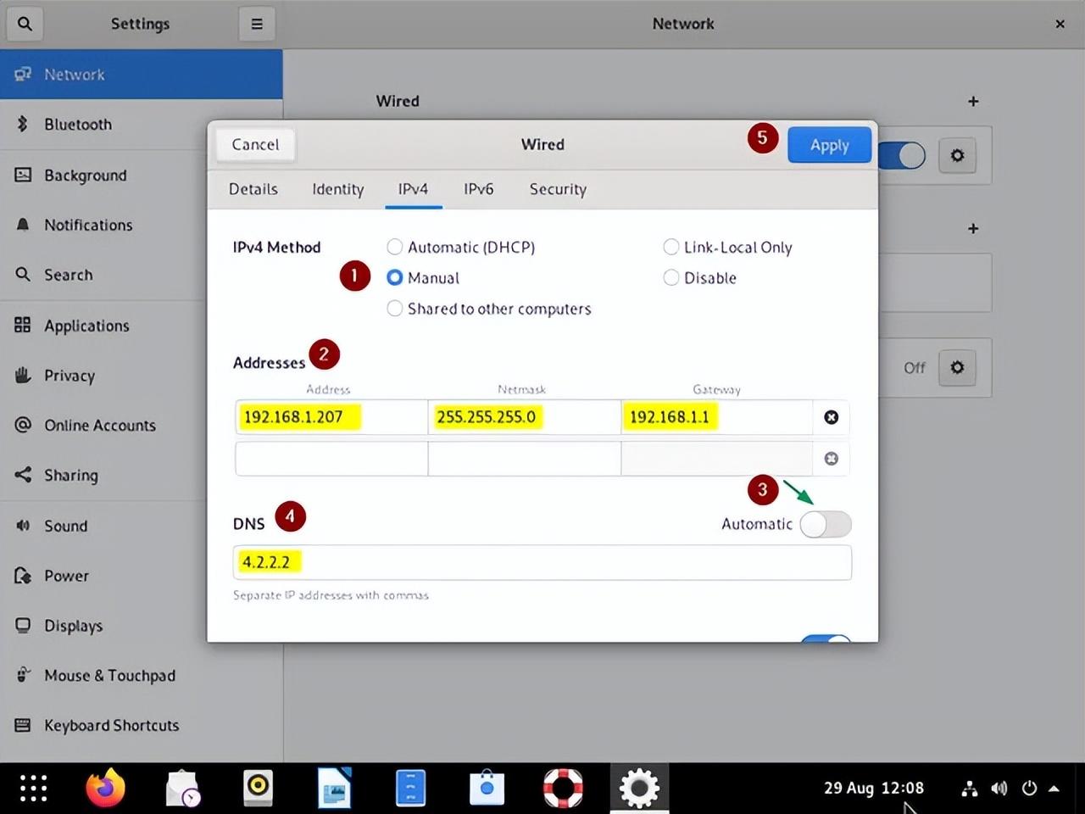Viewport: 1085px width, 814px height.
Task: Switch to the IPv4 tab
Action: point(413,188)
